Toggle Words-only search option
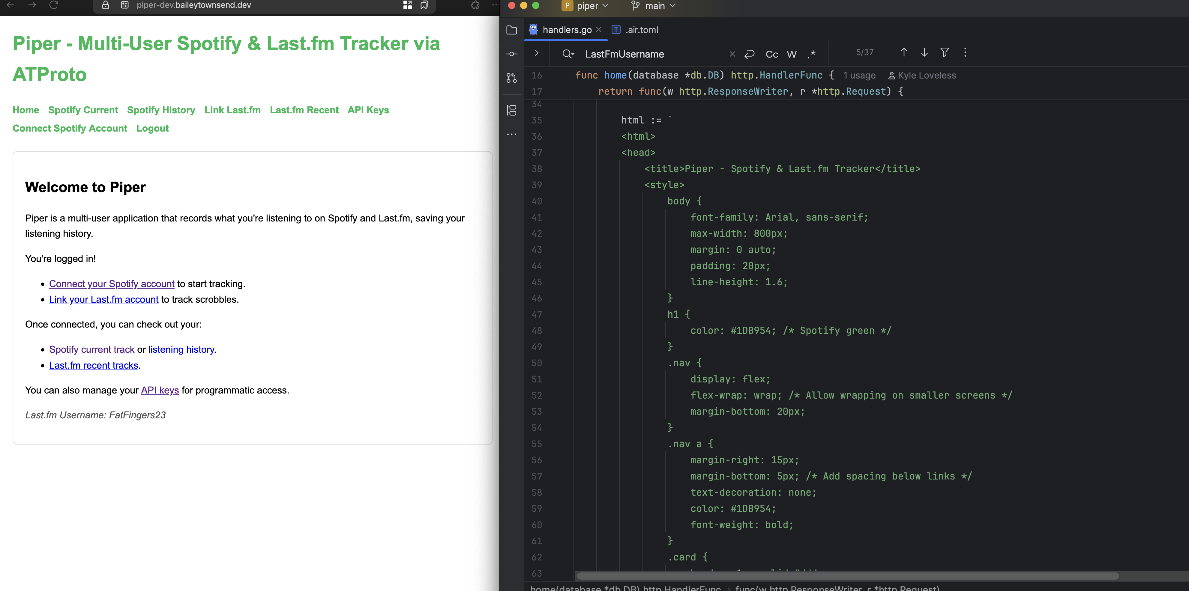 pos(792,55)
